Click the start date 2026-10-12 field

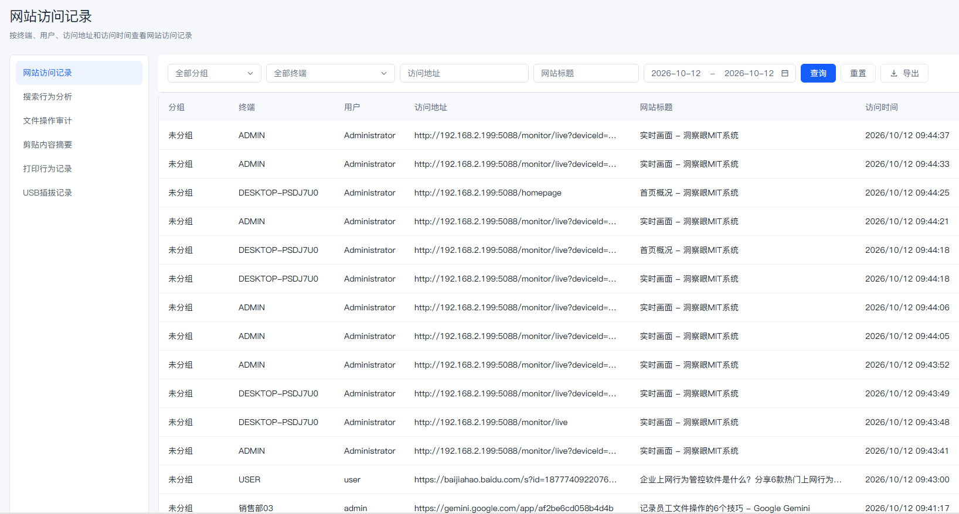click(676, 73)
